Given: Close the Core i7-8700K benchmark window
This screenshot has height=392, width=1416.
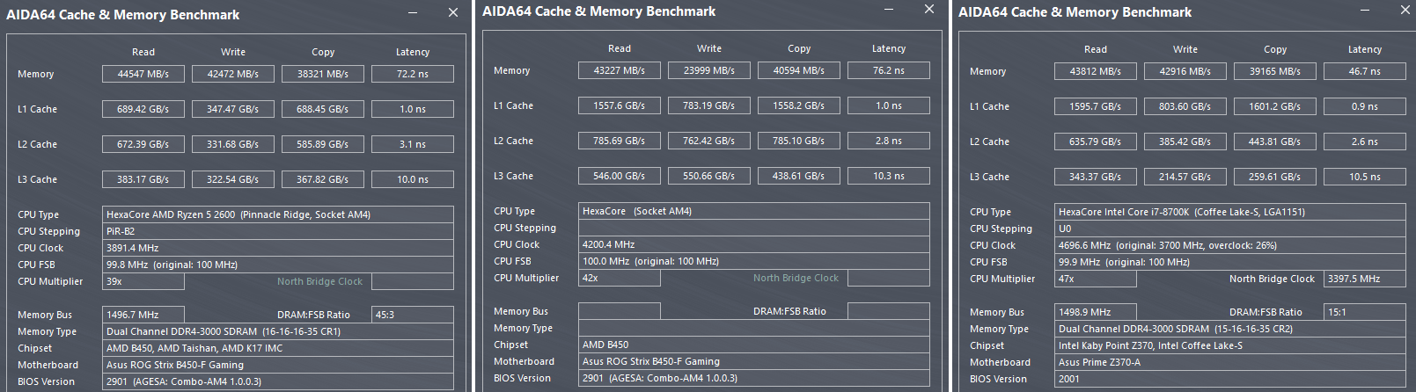Looking at the screenshot, I should [x=1405, y=11].
